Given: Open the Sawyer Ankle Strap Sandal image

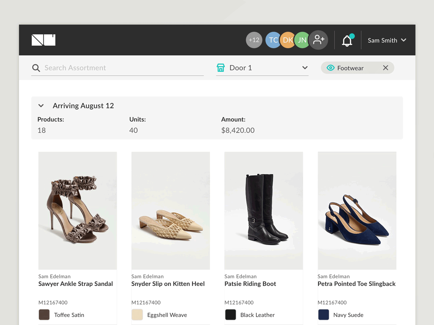Looking at the screenshot, I should (78, 211).
